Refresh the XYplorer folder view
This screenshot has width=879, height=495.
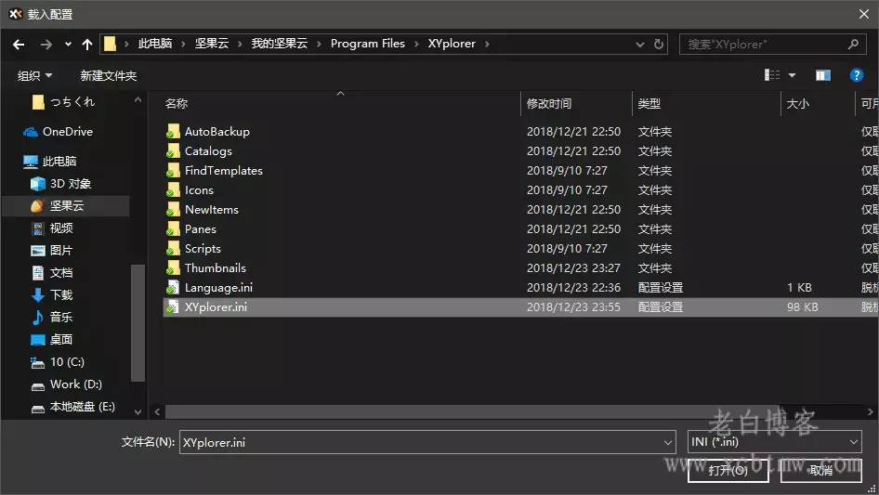click(x=659, y=45)
